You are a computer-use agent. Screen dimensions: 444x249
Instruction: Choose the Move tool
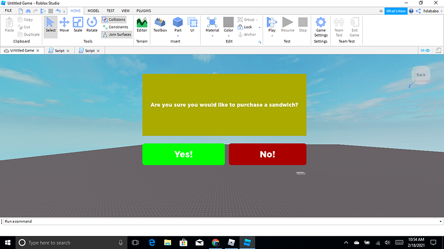[x=64, y=25]
